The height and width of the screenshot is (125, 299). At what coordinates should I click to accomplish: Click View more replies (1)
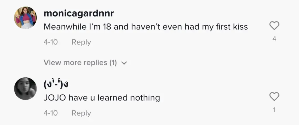coord(80,63)
